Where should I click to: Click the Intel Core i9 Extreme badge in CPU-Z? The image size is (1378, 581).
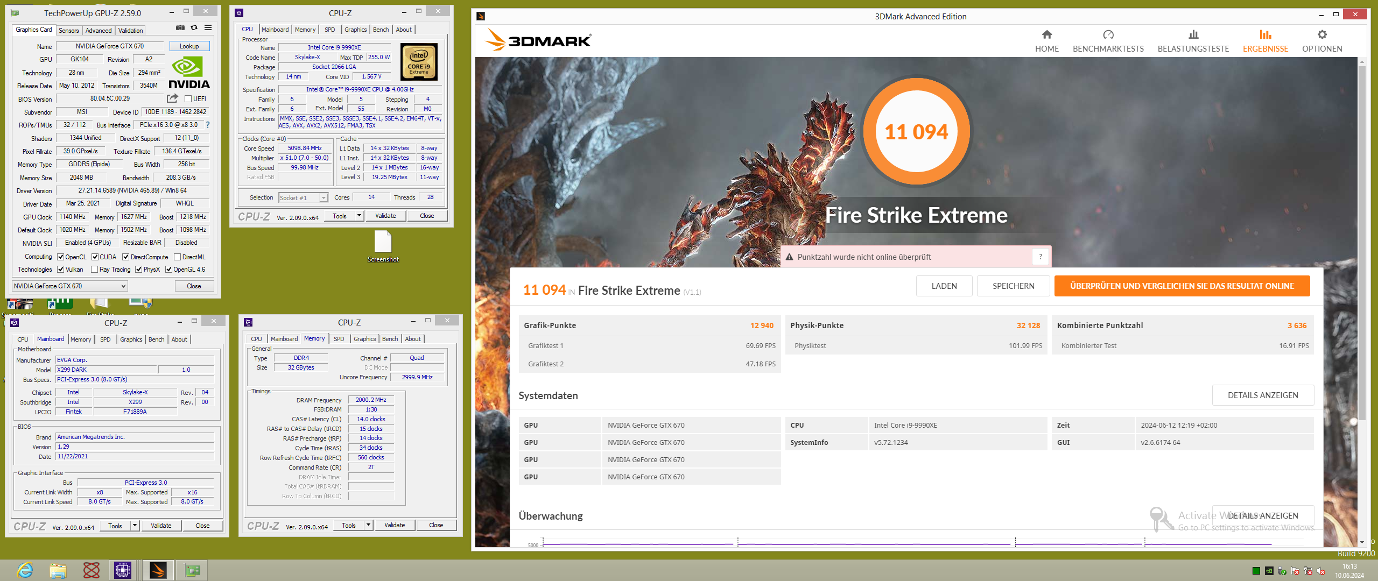pyautogui.click(x=419, y=62)
